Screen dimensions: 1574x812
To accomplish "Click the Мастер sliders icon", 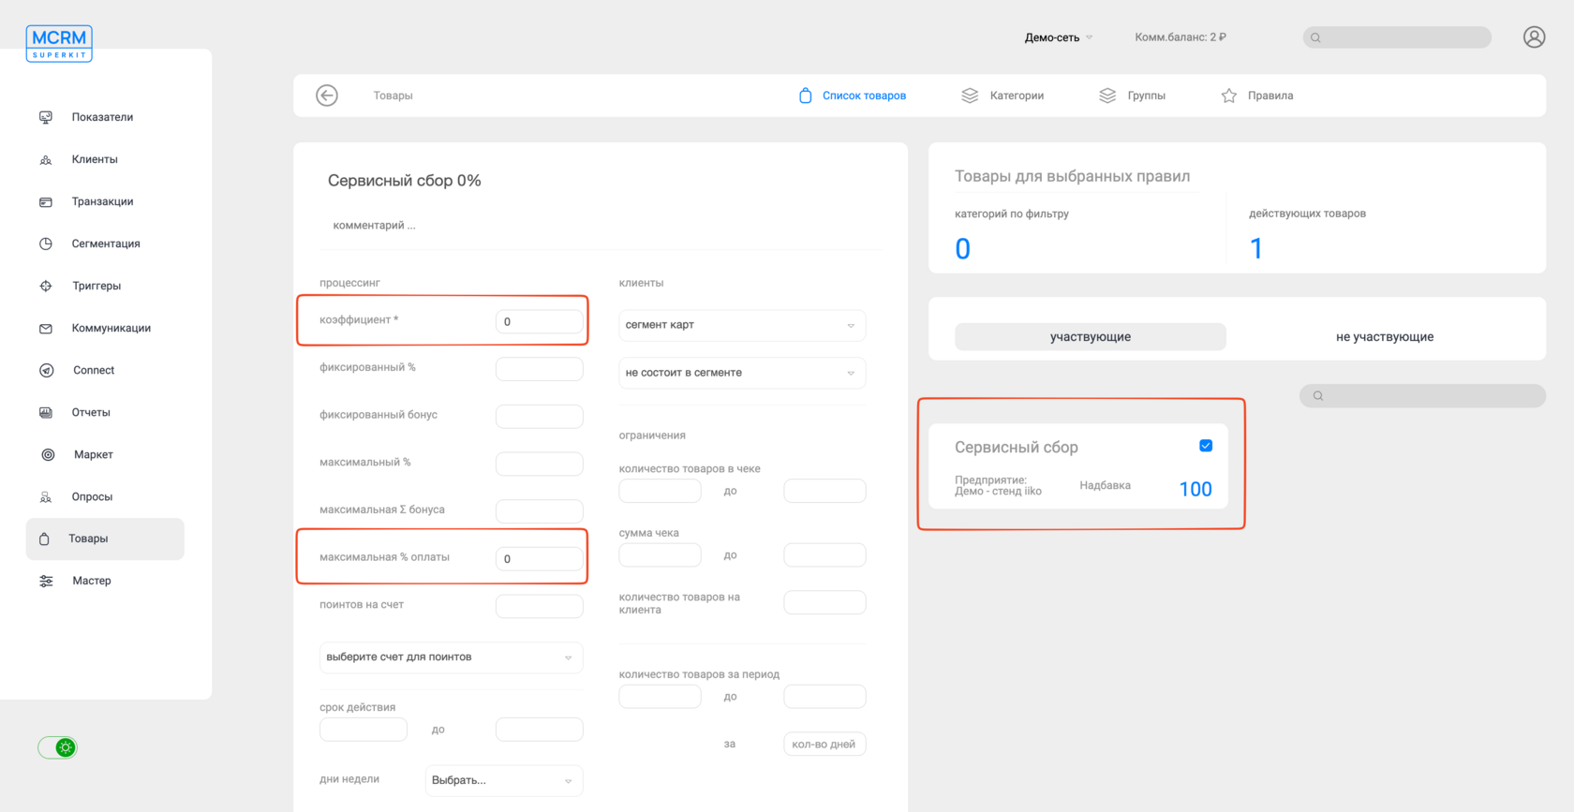I will point(46,581).
